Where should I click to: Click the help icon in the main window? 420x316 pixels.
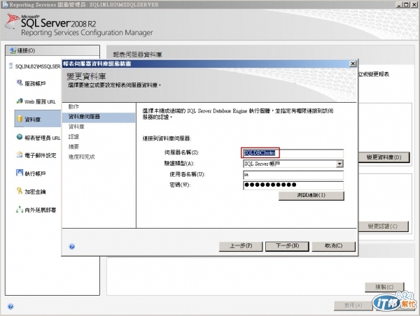[x=10, y=307]
